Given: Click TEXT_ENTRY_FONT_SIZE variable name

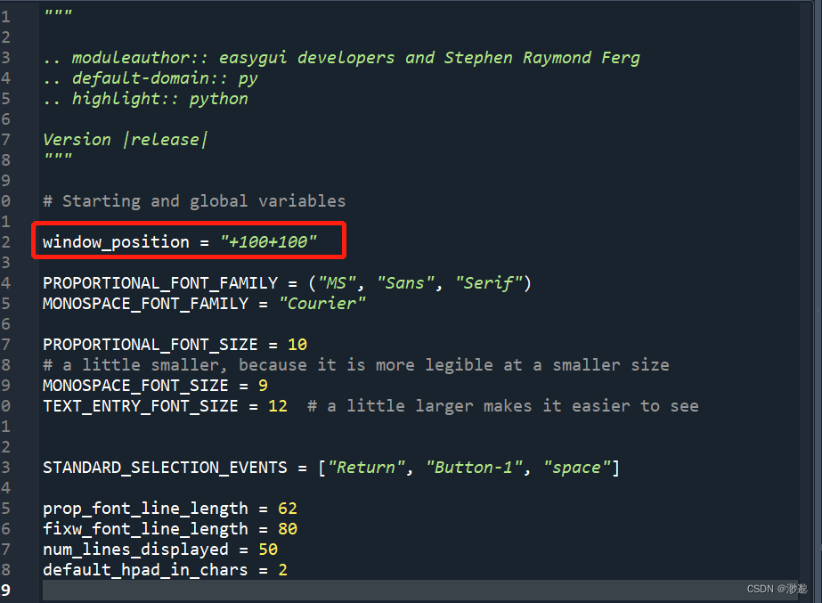Looking at the screenshot, I should 141,406.
